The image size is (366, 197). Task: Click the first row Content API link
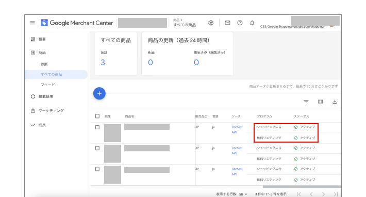(237, 130)
